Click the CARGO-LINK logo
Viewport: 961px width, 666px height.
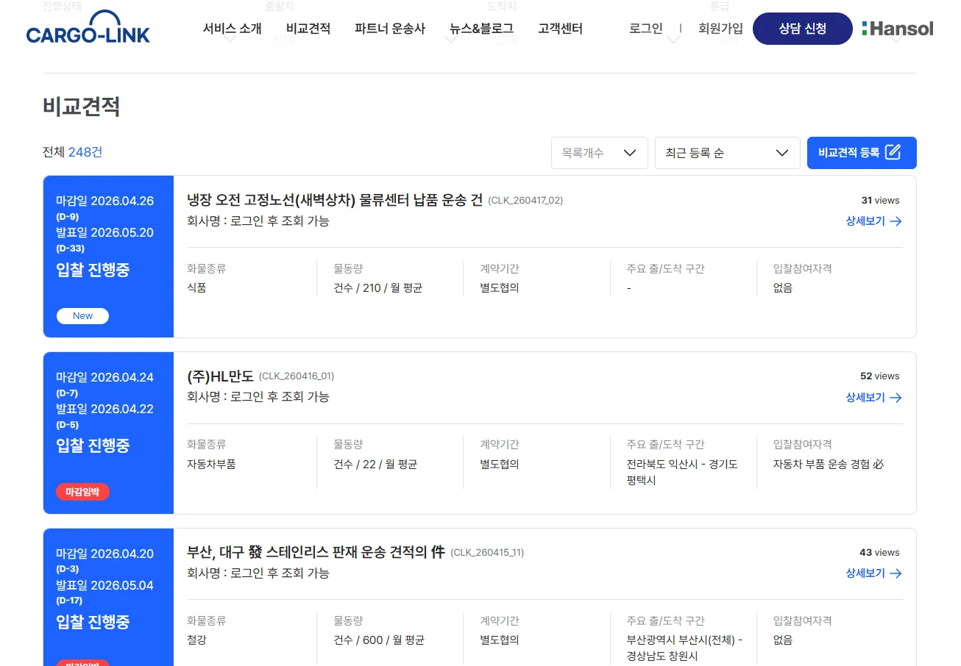coord(88,28)
